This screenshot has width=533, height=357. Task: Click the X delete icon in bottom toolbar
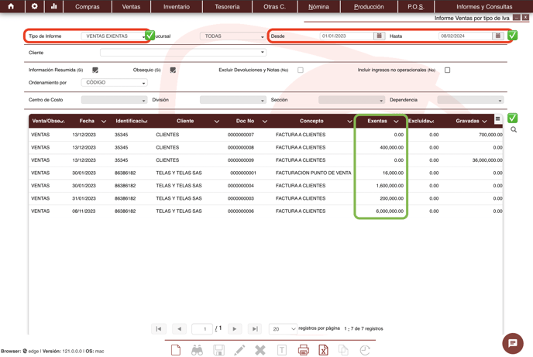(260, 350)
